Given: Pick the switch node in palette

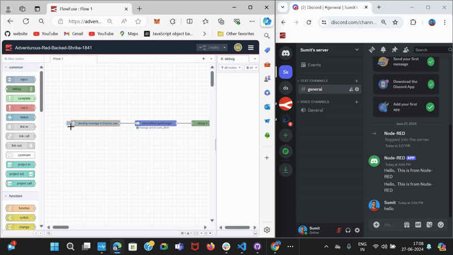Looking at the screenshot, I should point(21,218).
